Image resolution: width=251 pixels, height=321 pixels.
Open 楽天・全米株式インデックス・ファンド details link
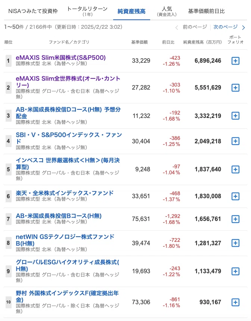click(x=65, y=193)
